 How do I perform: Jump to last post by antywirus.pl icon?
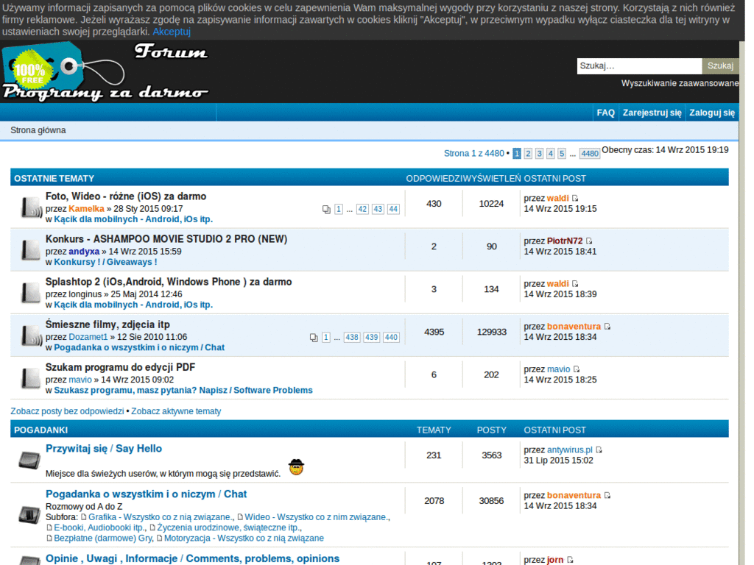[x=599, y=449]
